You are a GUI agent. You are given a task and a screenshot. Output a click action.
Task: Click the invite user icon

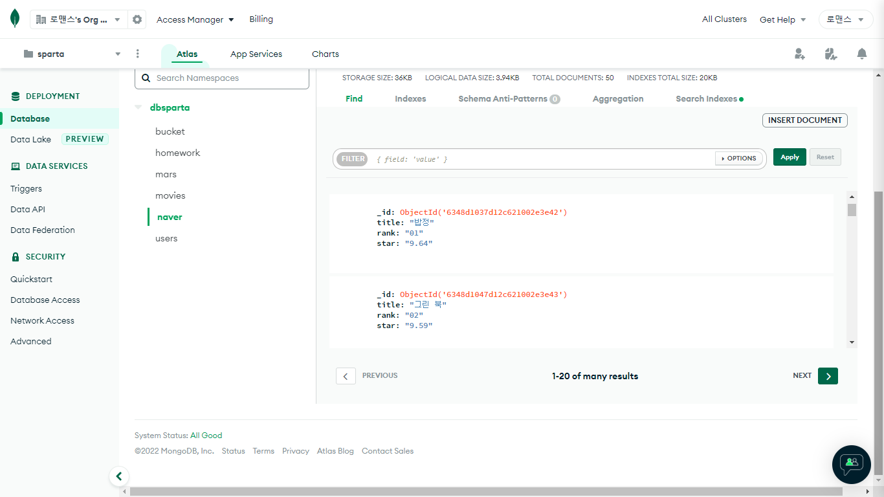pos(800,54)
